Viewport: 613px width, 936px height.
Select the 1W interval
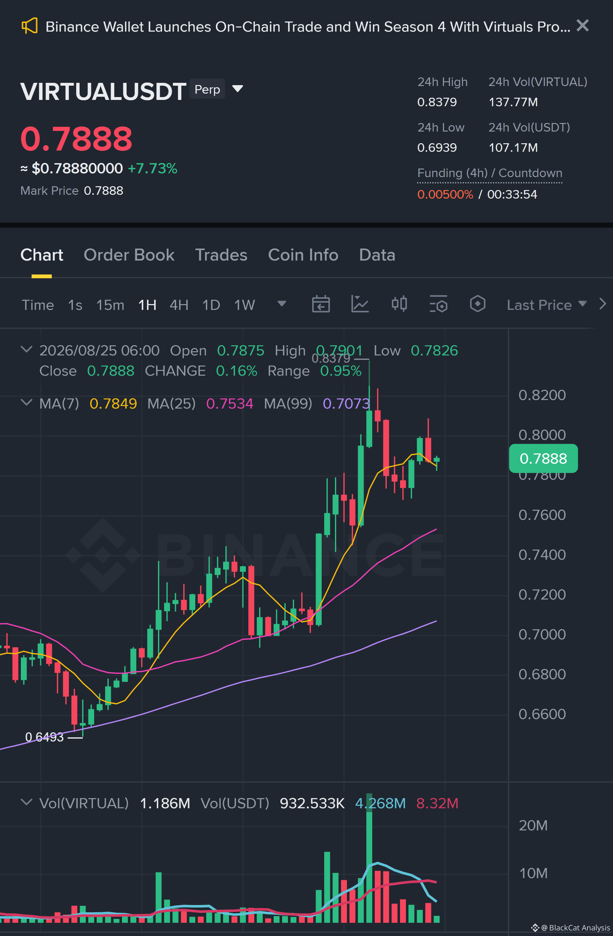tap(245, 305)
